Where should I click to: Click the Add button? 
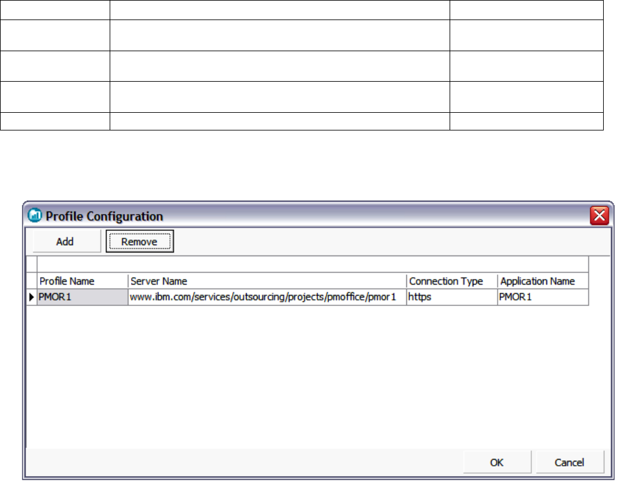tap(66, 241)
